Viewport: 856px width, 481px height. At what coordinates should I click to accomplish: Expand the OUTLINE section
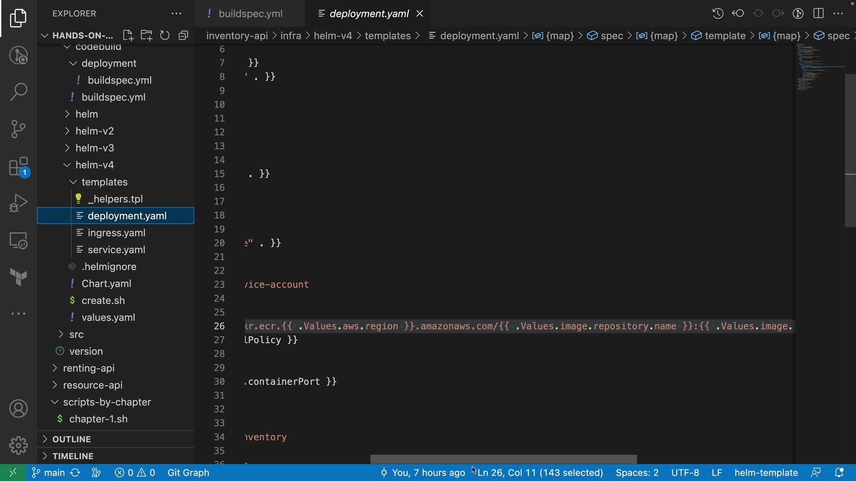coord(71,439)
